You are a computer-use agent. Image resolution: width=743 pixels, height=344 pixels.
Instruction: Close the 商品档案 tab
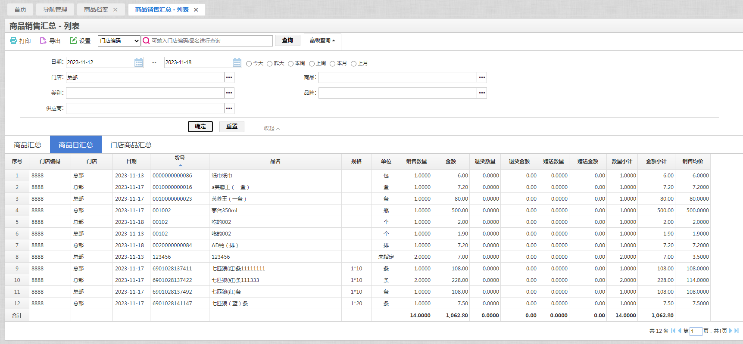pos(115,9)
